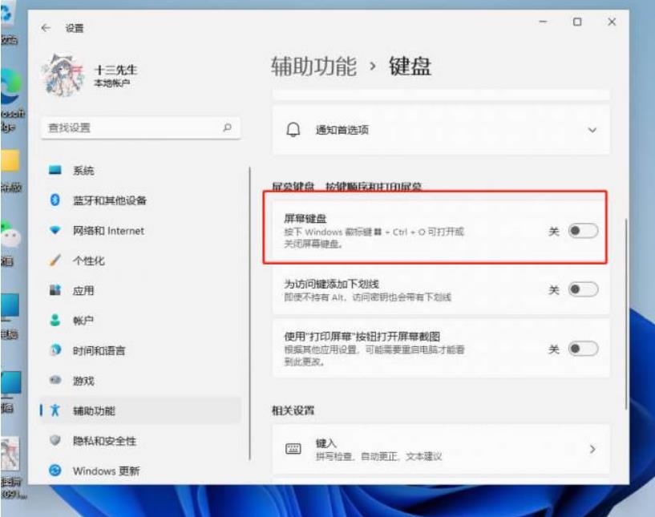The image size is (655, 517).
Task: Click the 时间和语言 globe icon
Action: pyautogui.click(x=55, y=350)
